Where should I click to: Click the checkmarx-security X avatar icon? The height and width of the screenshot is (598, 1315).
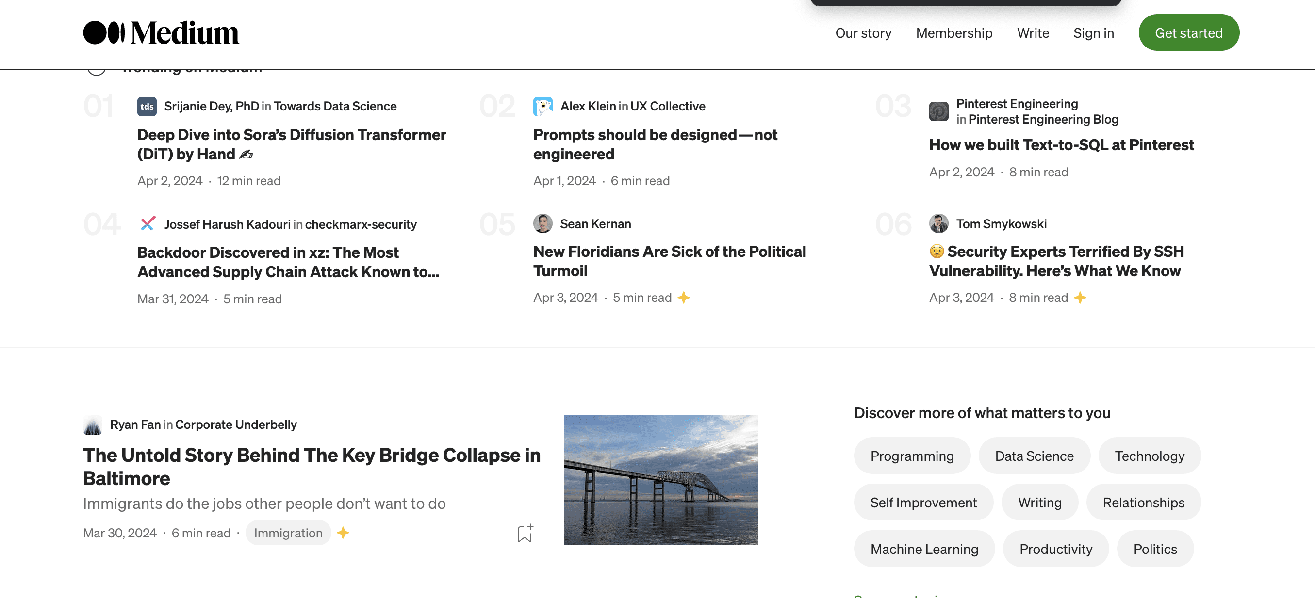(x=148, y=224)
